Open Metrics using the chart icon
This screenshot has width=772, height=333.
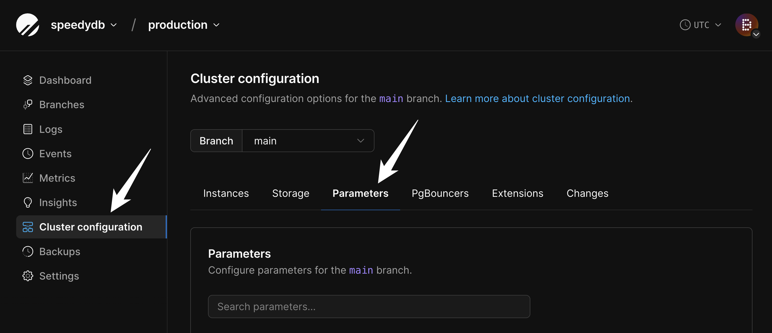coord(27,178)
